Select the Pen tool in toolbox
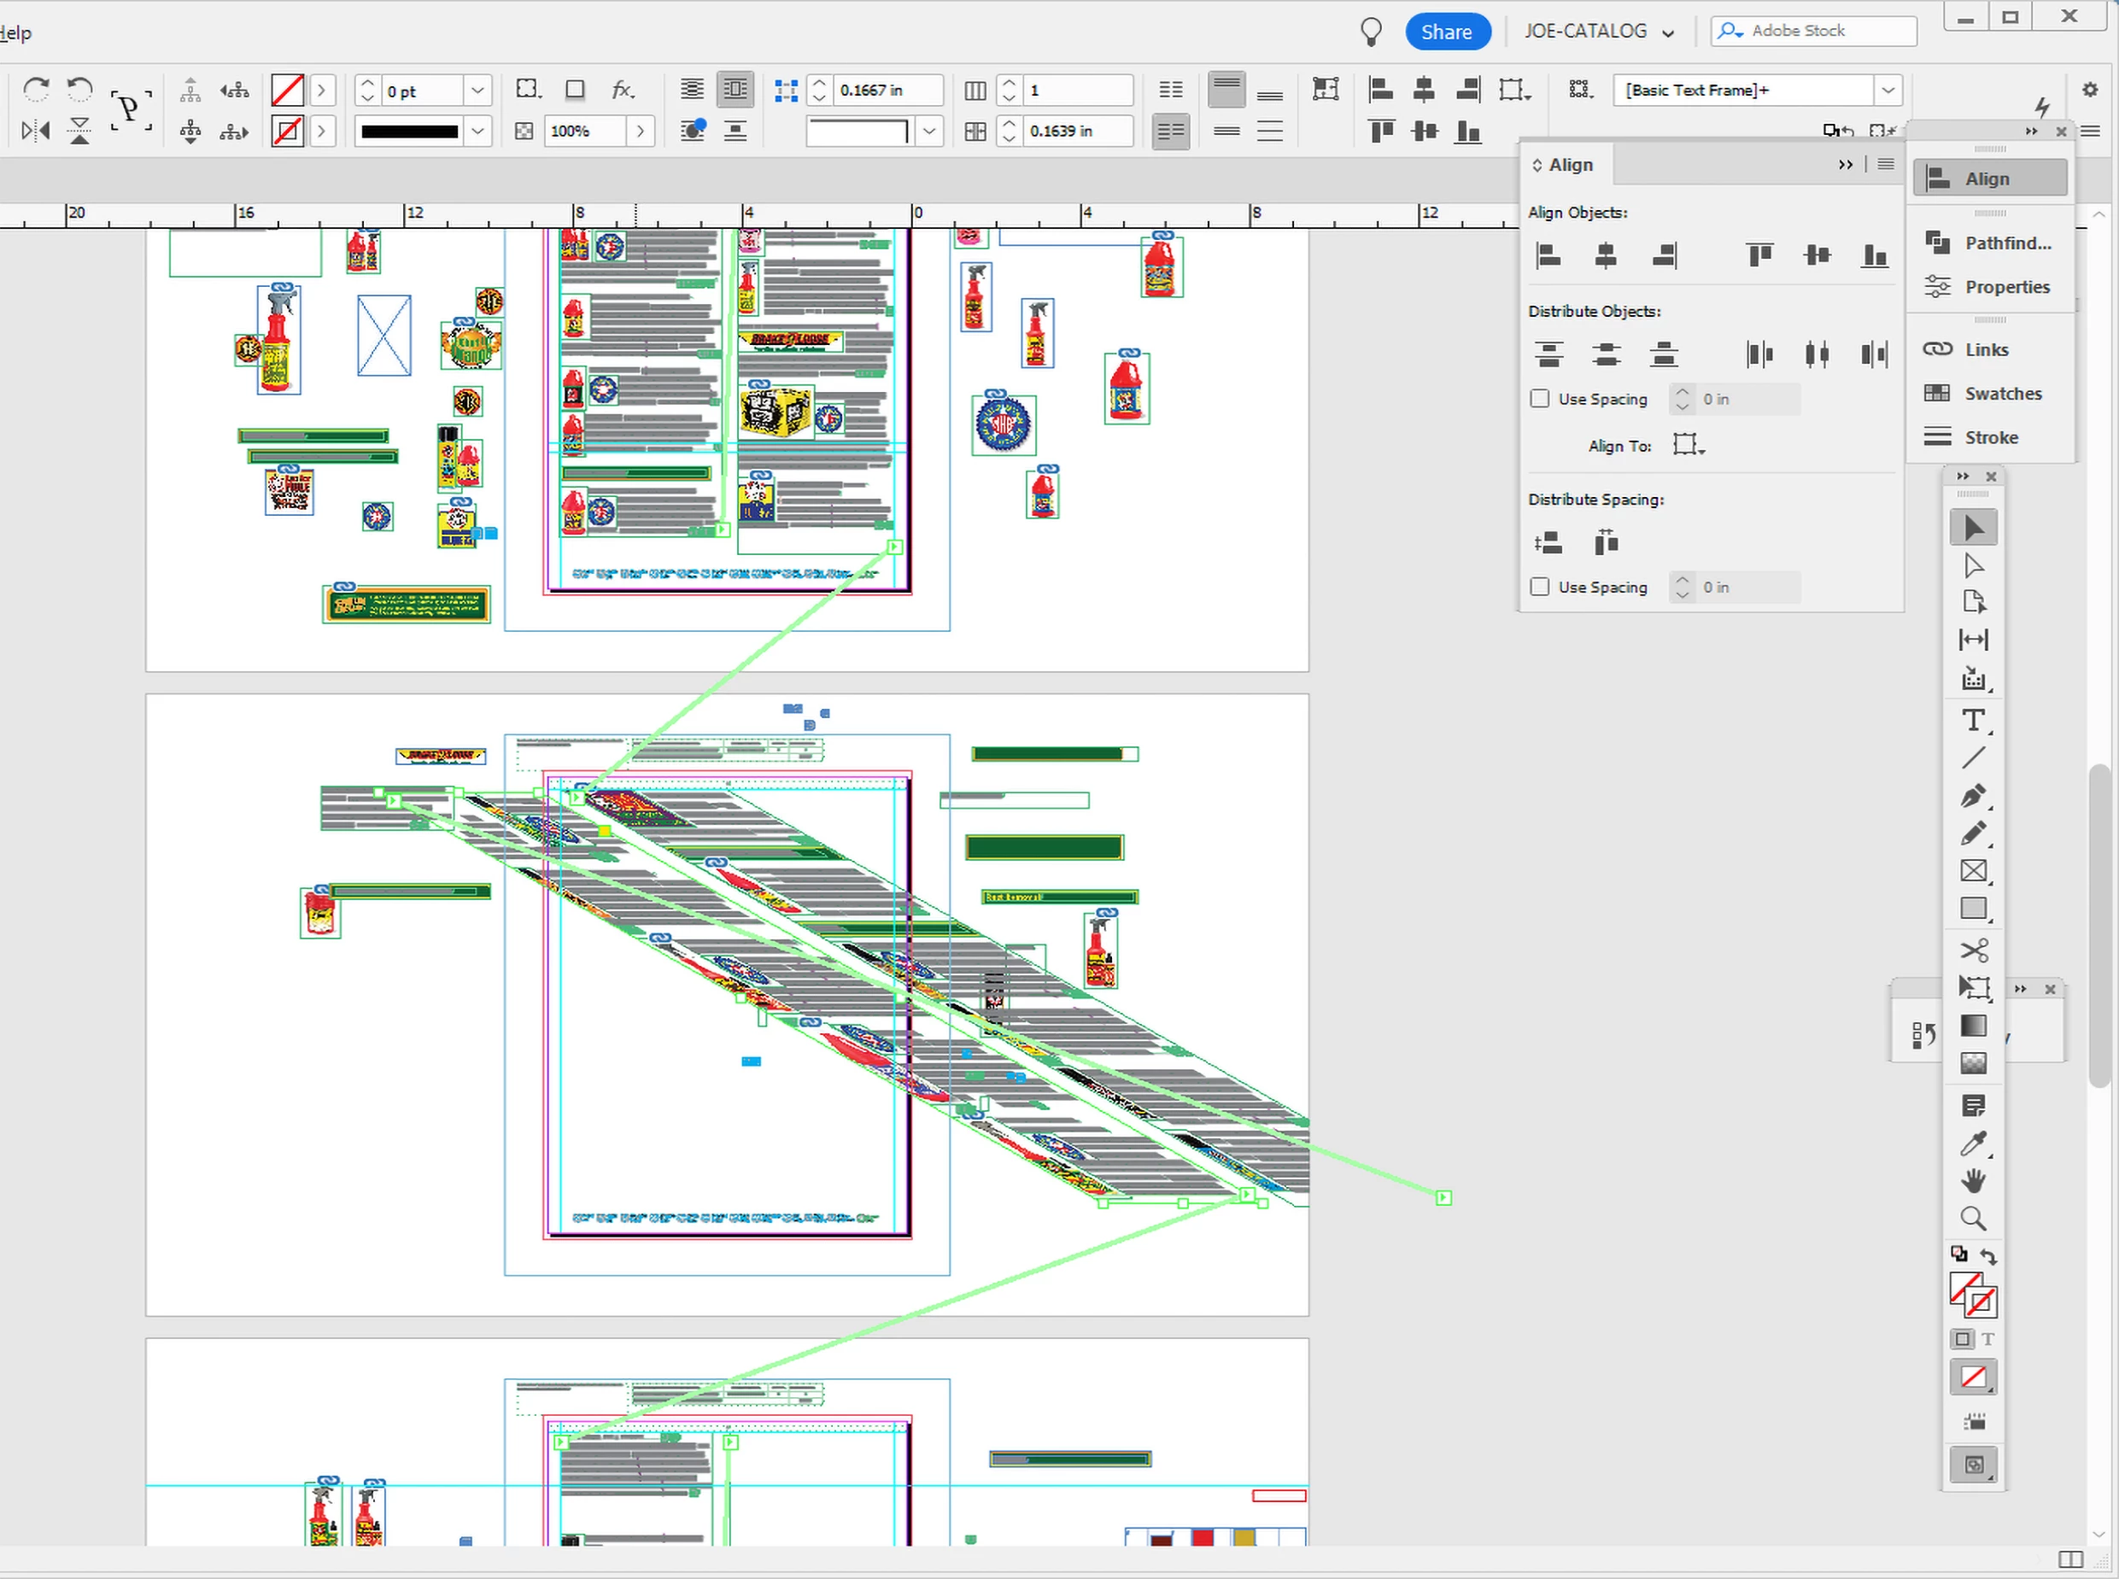This screenshot has width=2119, height=1579. click(x=1973, y=795)
